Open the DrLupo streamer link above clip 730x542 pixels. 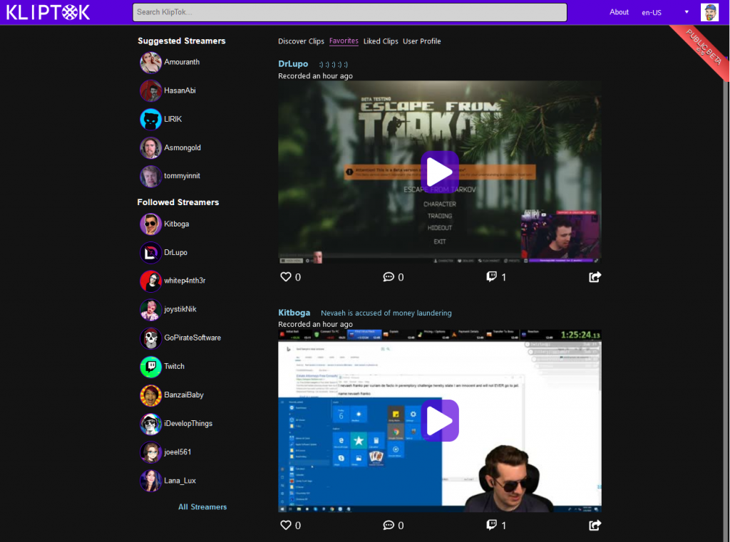[293, 63]
